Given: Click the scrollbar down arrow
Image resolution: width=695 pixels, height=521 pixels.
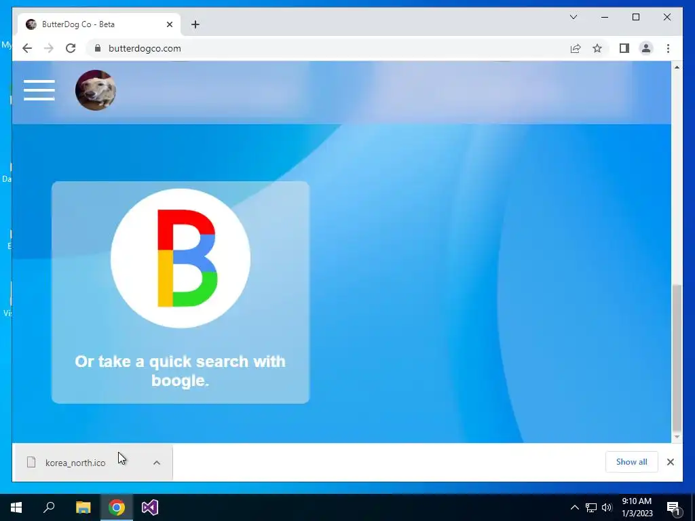Looking at the screenshot, I should coord(677,437).
